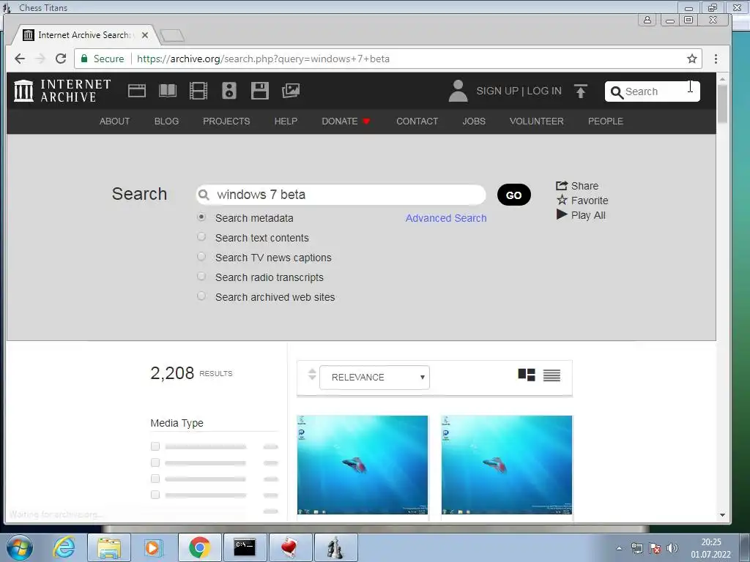Open a new browser tab
The image size is (750, 562).
(x=172, y=35)
